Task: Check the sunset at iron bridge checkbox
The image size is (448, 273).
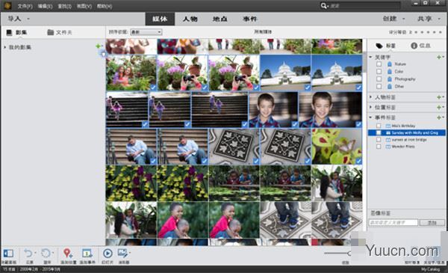Action: coord(379,140)
